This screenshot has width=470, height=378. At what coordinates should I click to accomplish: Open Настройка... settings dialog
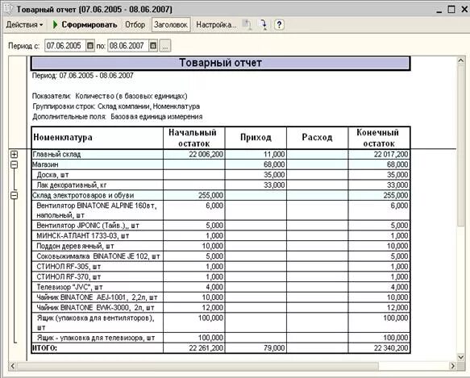click(x=216, y=25)
